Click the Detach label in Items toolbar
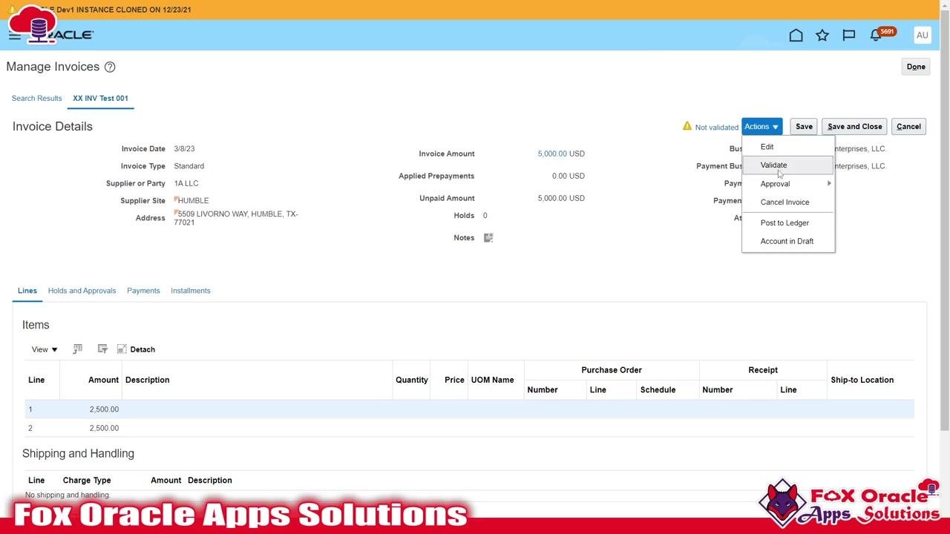The width and height of the screenshot is (950, 534). pyautogui.click(x=142, y=349)
